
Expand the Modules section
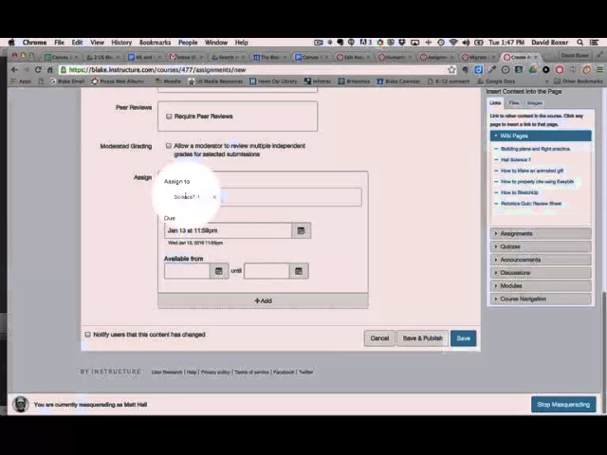click(541, 286)
